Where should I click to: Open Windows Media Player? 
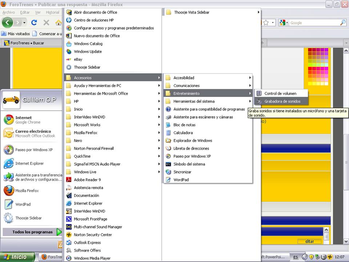click(113, 258)
